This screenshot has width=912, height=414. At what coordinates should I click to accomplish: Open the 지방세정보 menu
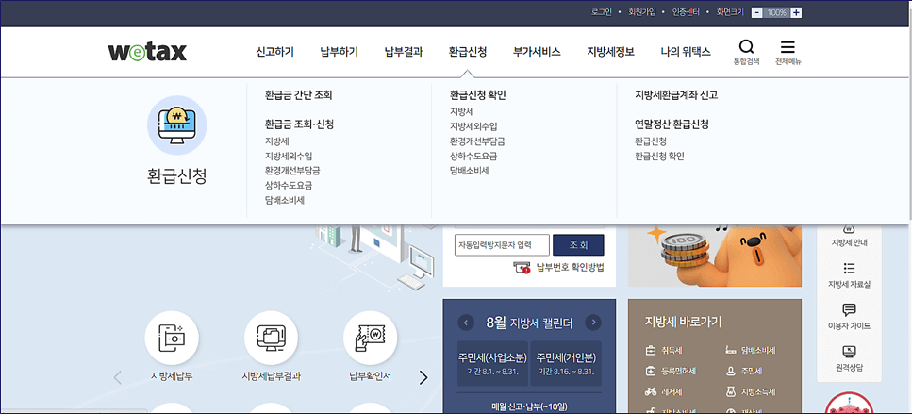(x=611, y=52)
